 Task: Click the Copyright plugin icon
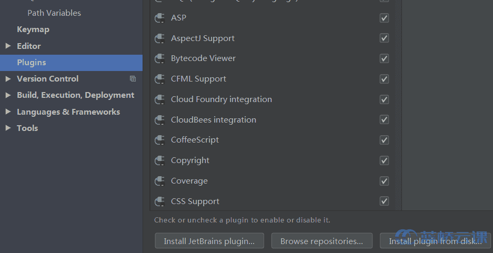coord(160,160)
